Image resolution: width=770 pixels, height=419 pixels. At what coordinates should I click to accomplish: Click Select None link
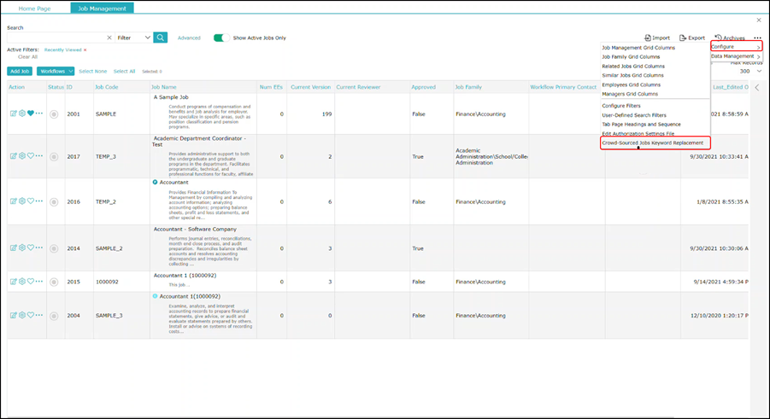[x=93, y=71]
